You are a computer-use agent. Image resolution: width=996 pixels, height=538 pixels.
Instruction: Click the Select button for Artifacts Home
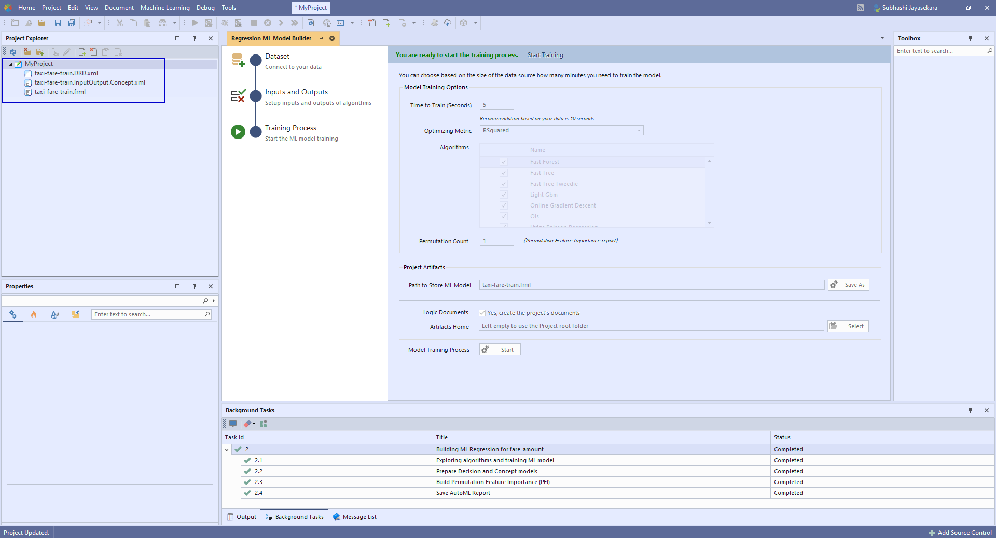pos(848,326)
